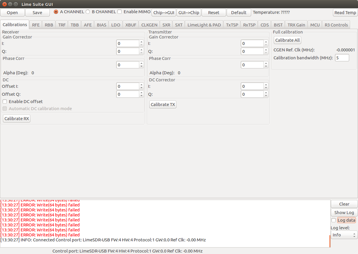Image resolution: width=358 pixels, height=254 pixels.
Task: Switch to the SXR tab
Action: 166,25
